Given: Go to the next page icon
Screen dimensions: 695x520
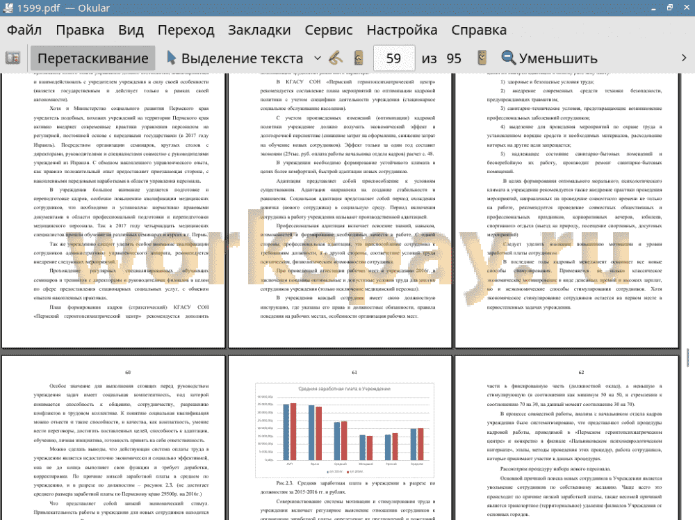Looking at the screenshot, I should [x=482, y=58].
